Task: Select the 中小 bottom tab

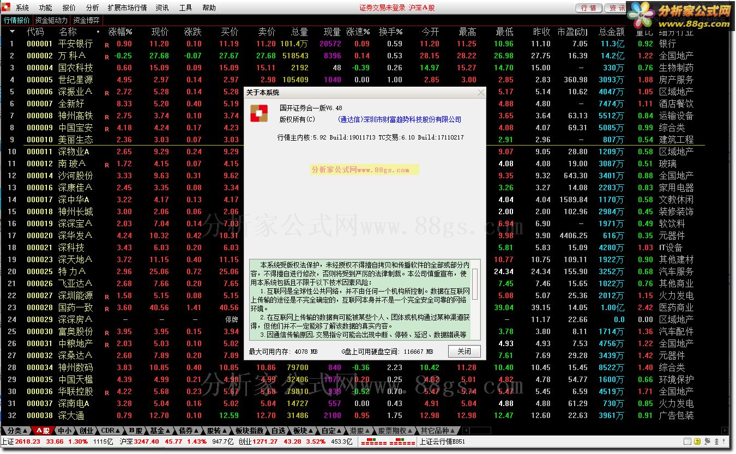Action: tap(64, 431)
